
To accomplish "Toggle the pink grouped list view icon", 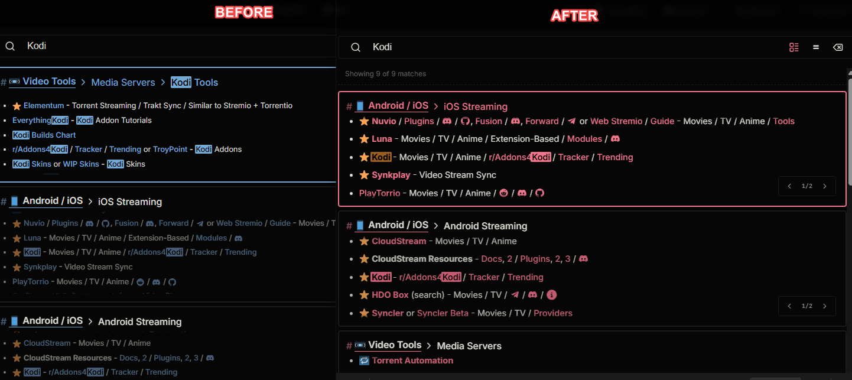I will tap(794, 47).
